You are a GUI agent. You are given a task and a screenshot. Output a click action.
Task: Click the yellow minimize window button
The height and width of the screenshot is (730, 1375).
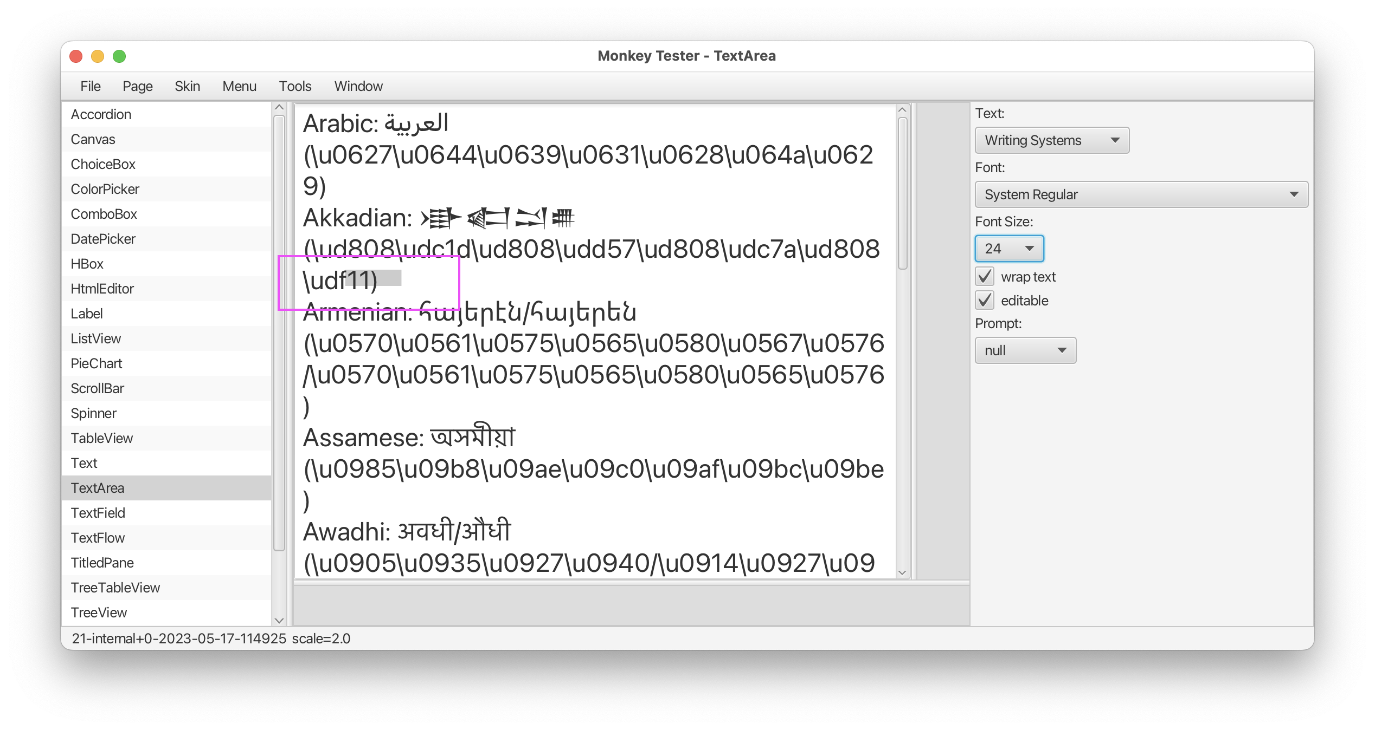[x=98, y=56]
